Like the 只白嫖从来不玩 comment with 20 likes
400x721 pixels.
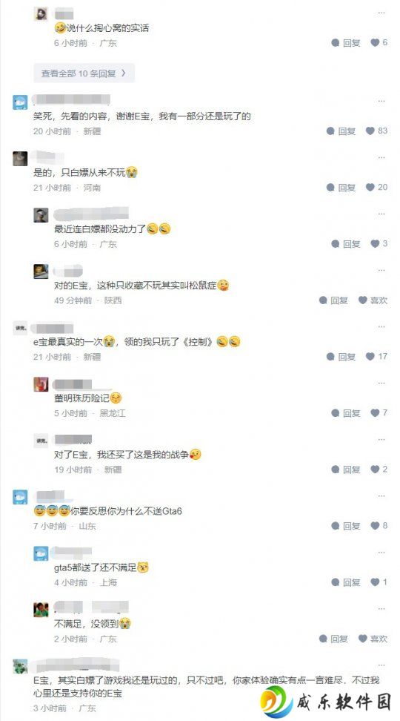pos(376,188)
